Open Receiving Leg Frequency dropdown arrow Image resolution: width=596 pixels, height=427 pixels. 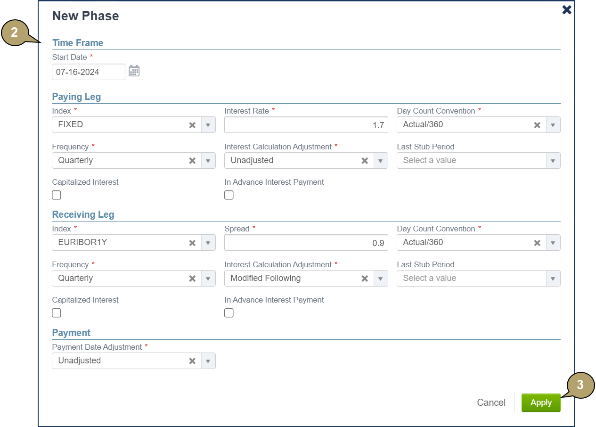[208, 279]
